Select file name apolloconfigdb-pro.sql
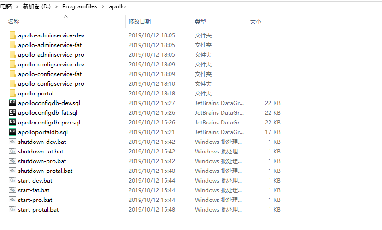This screenshot has height=230, width=382. pyautogui.click(x=49, y=123)
